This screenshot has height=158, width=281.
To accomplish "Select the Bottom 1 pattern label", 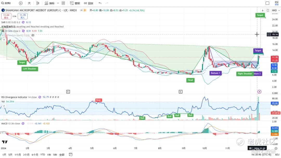I will pyautogui.click(x=215, y=73).
